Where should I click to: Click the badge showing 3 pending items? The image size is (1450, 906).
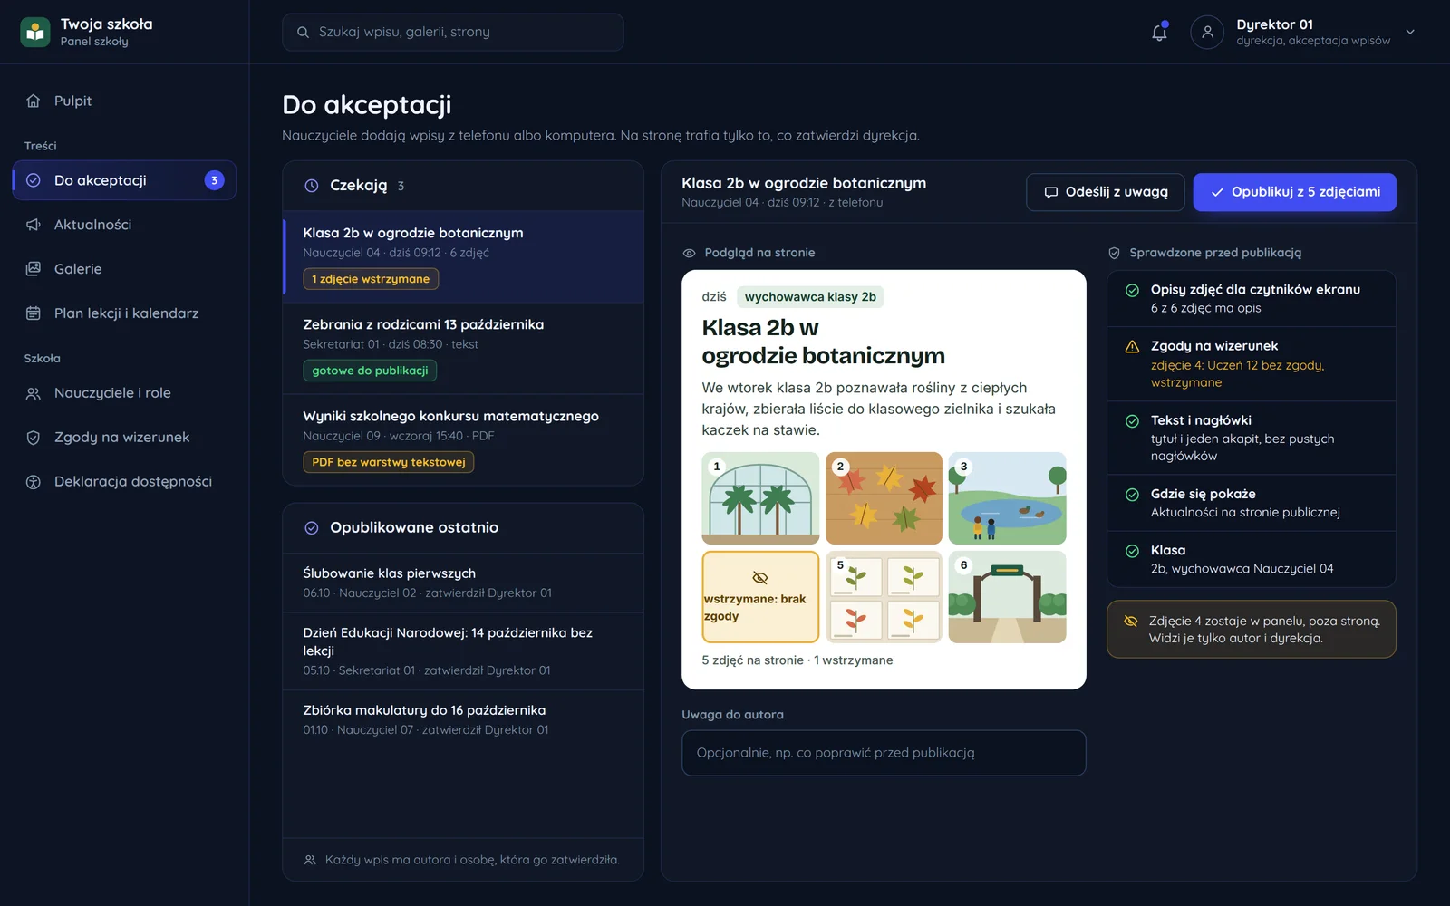[214, 180]
